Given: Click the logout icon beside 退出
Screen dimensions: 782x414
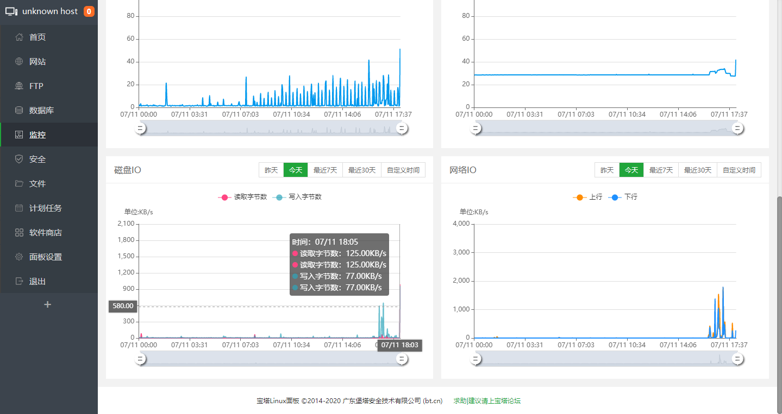Looking at the screenshot, I should [x=19, y=281].
